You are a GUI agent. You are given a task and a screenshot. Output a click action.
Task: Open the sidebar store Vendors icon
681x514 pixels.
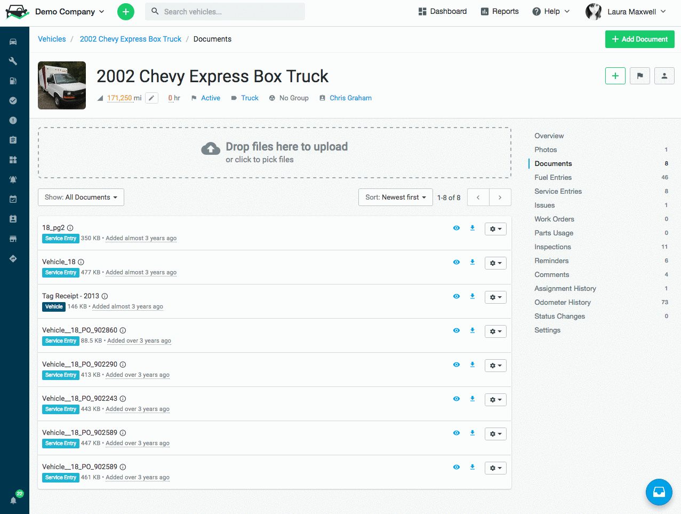tap(13, 239)
